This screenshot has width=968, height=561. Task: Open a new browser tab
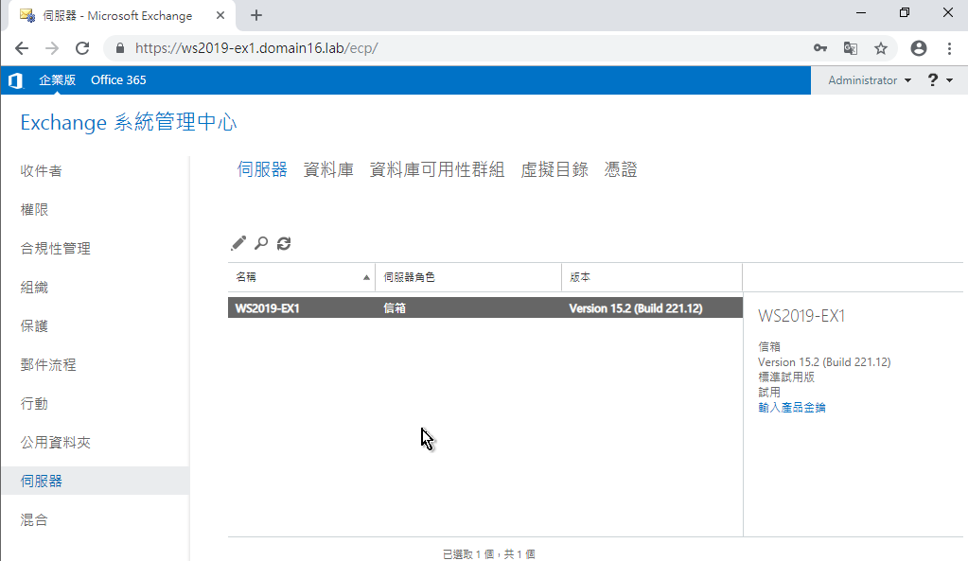pyautogui.click(x=256, y=15)
